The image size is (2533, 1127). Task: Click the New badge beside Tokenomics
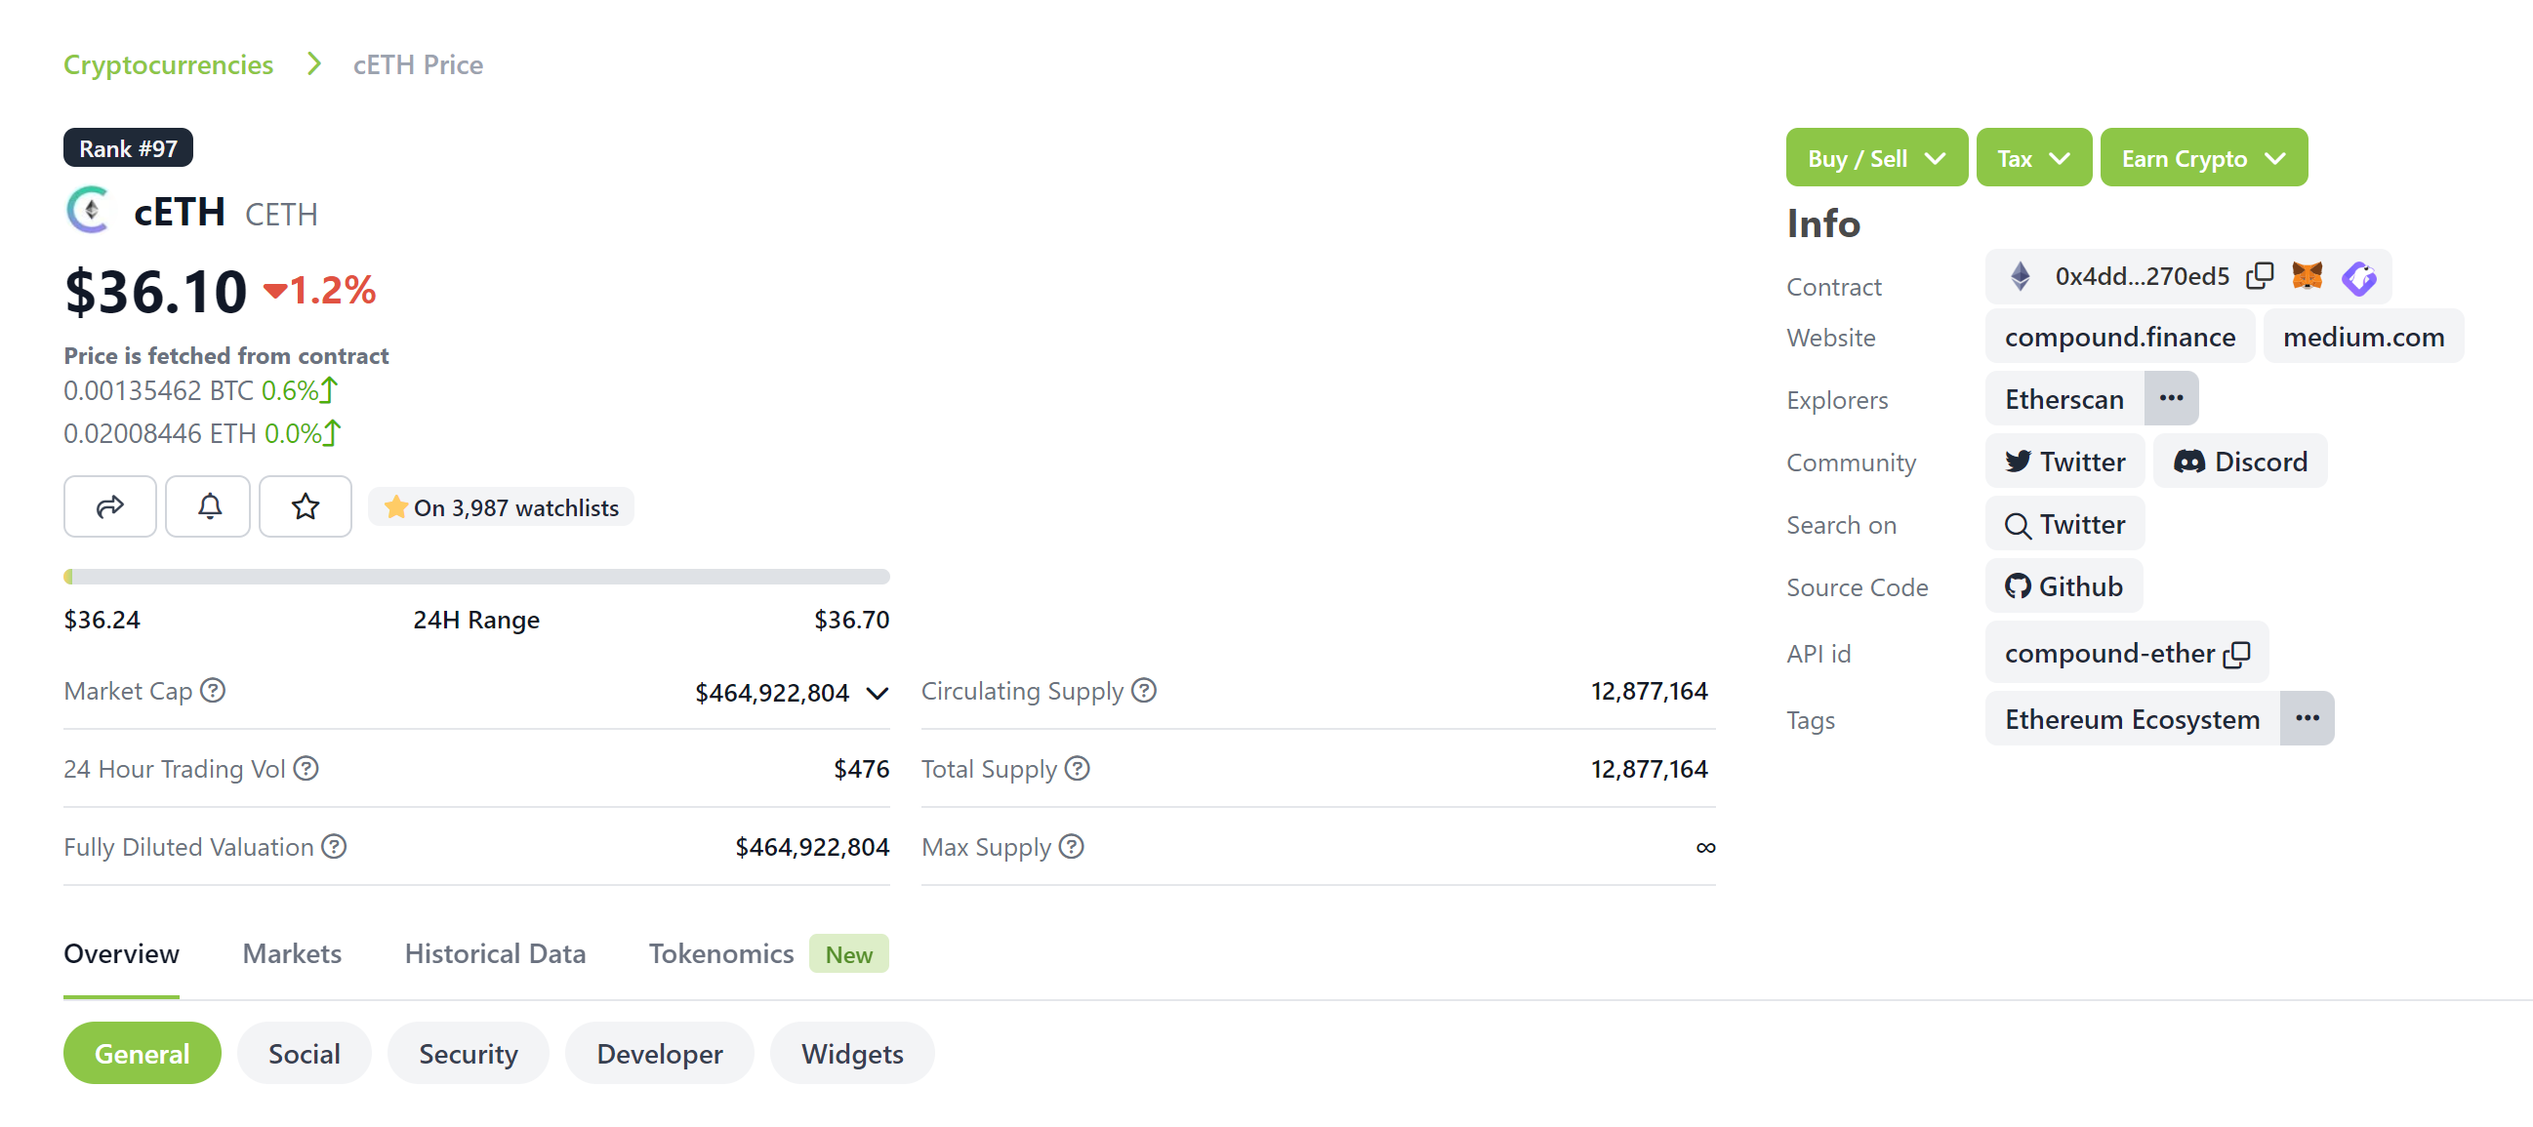coord(848,954)
